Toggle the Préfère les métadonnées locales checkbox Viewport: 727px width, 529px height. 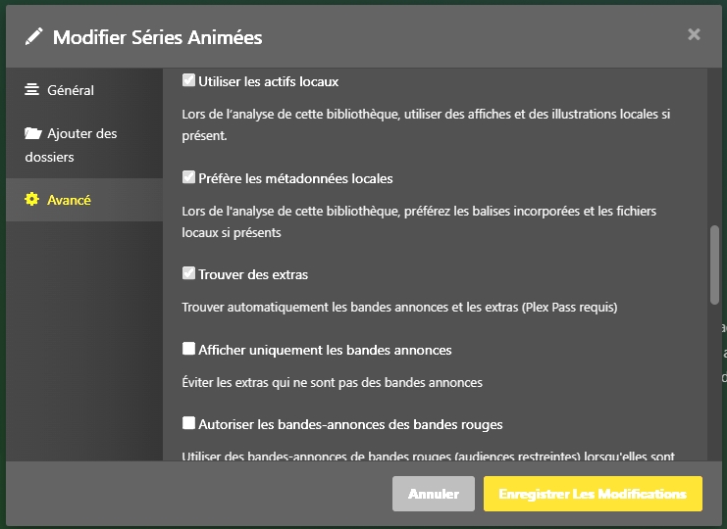[x=189, y=177]
